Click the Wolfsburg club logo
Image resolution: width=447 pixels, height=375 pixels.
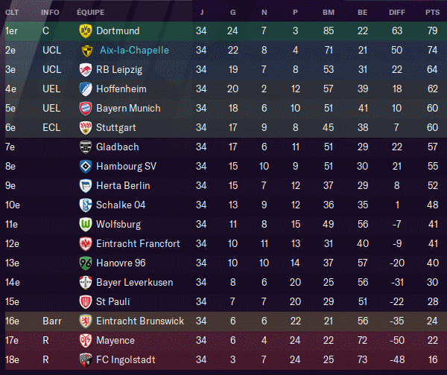click(85, 225)
